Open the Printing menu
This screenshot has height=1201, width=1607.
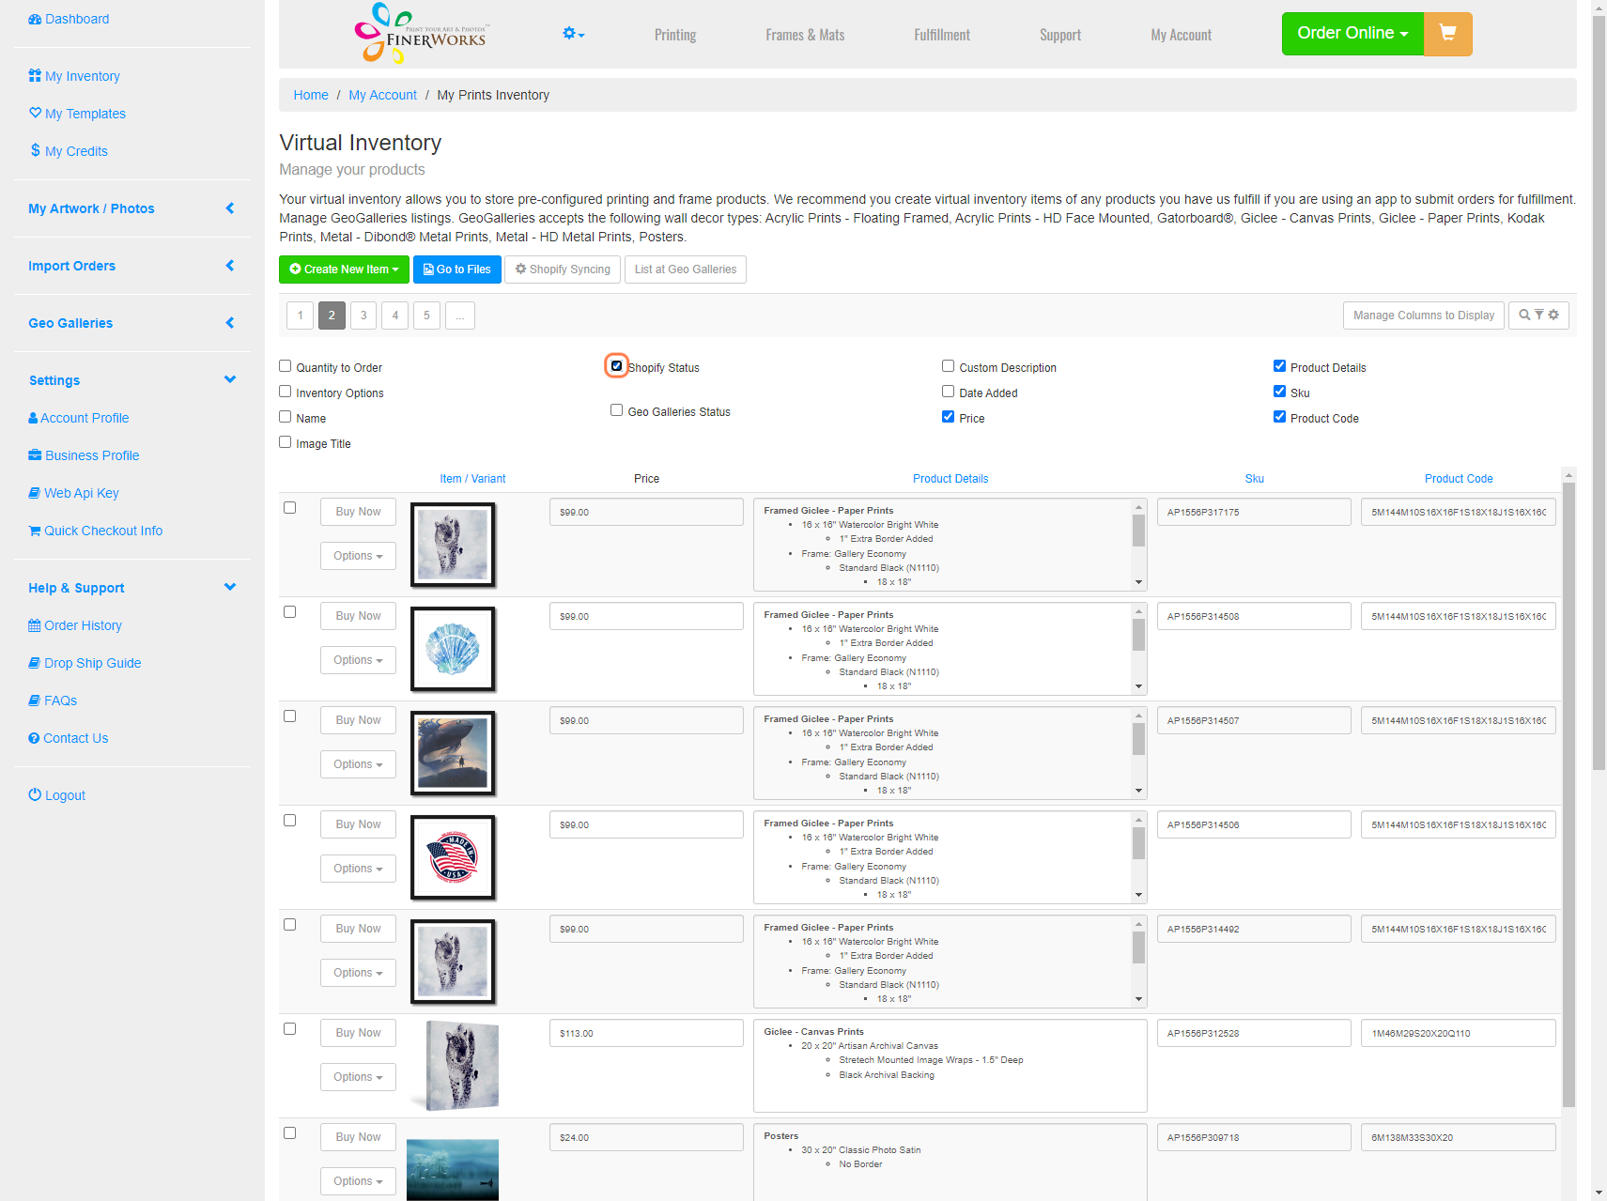[x=675, y=35]
